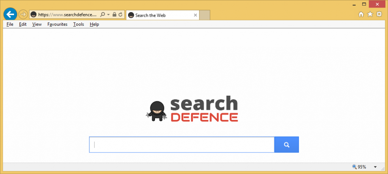Click the Search Defence ninja logo
Screen dimensions: 388x174
pyautogui.click(x=156, y=111)
